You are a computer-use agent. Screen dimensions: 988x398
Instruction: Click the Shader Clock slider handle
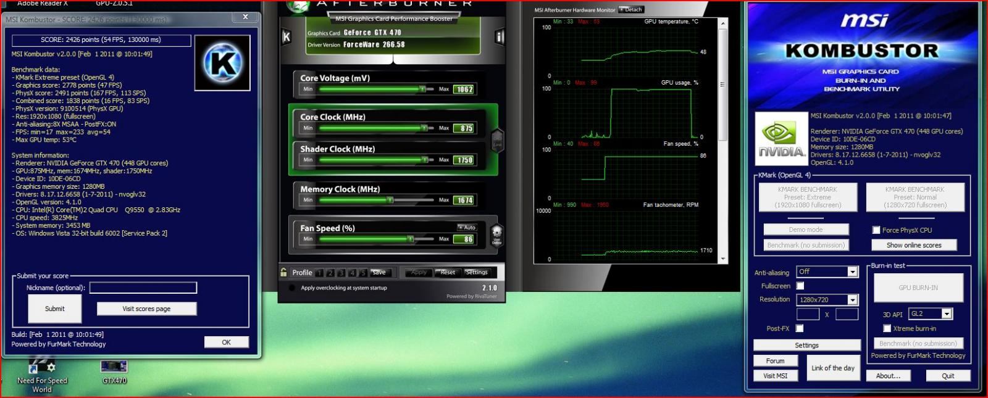[424, 160]
